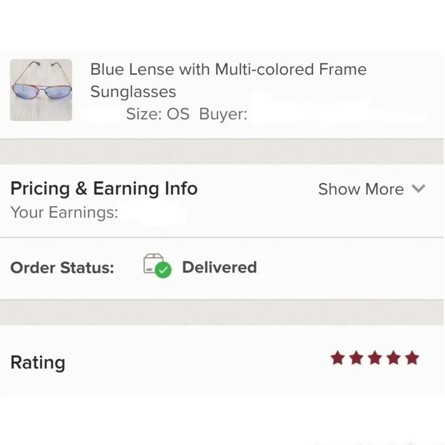Select the fourth rating star
Screen dimensions: 445x445
393,357
